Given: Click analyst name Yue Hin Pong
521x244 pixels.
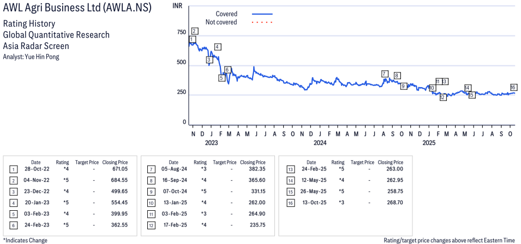Looking at the screenshot, I should (31, 57).
